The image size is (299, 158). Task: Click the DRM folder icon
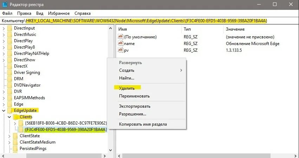pyautogui.click(x=9, y=79)
